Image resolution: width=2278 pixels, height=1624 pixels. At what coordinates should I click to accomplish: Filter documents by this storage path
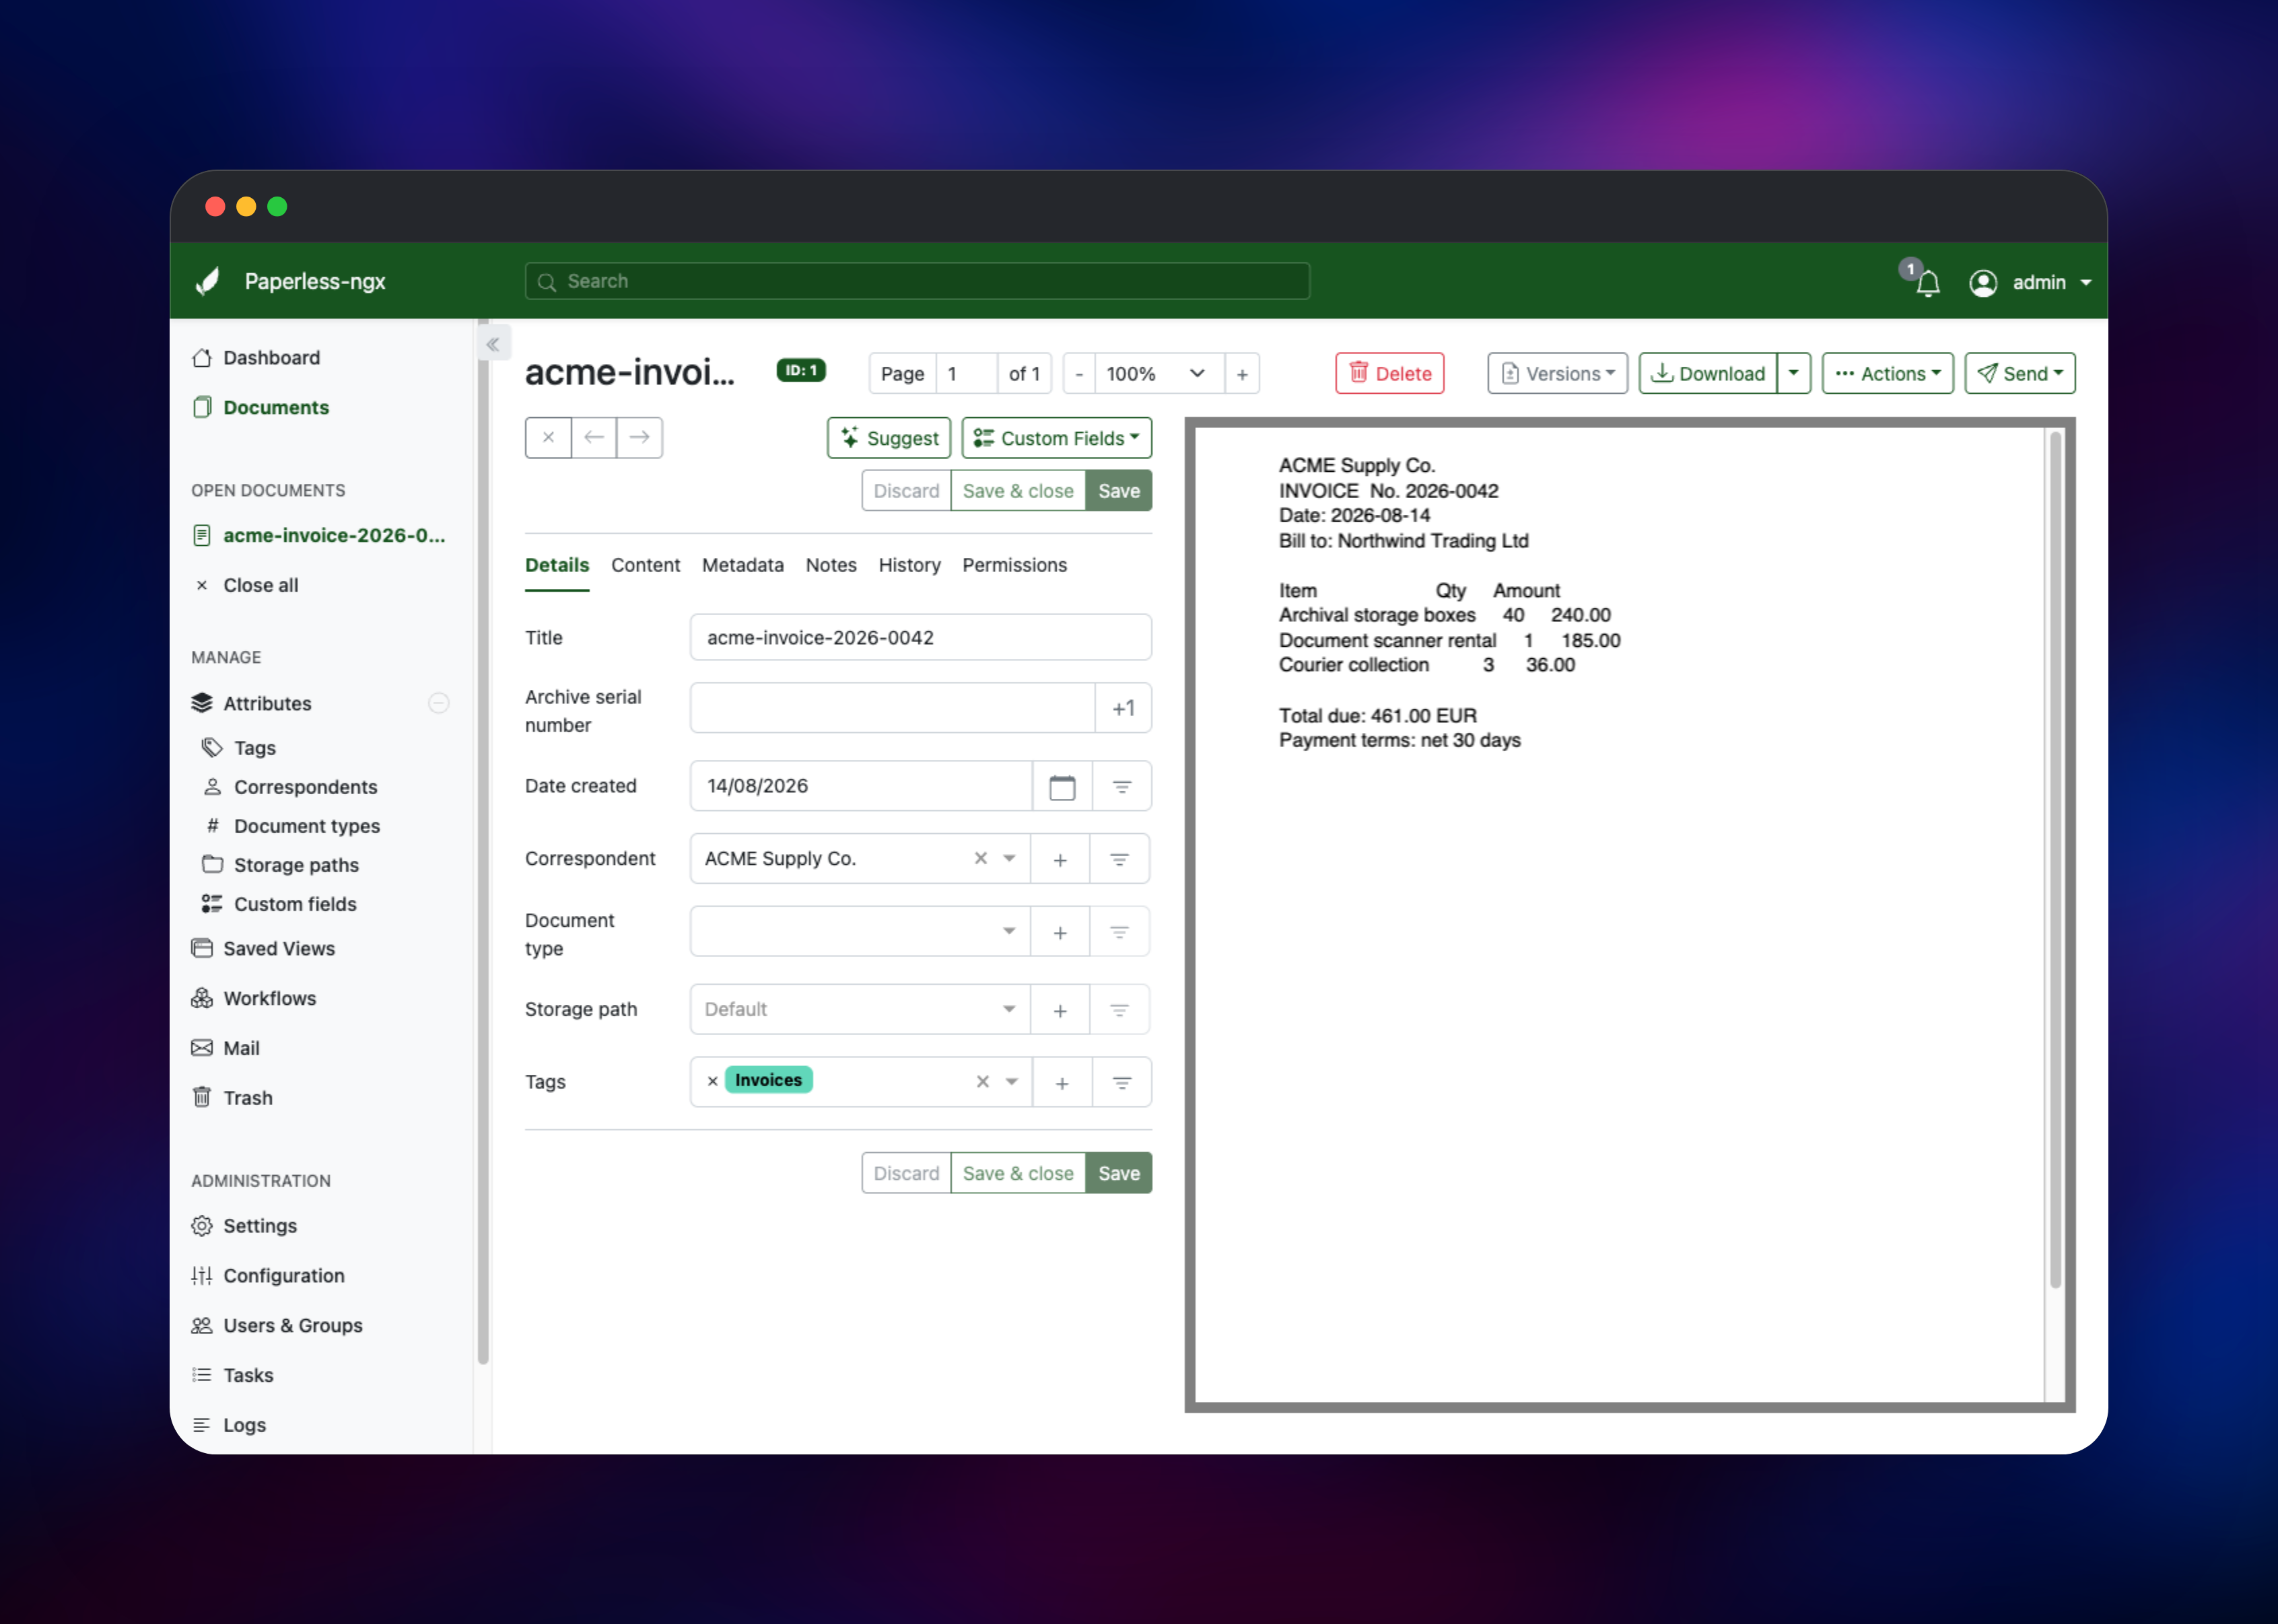[x=1120, y=1011]
